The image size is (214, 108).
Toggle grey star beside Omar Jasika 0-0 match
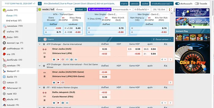pos(44,57)
